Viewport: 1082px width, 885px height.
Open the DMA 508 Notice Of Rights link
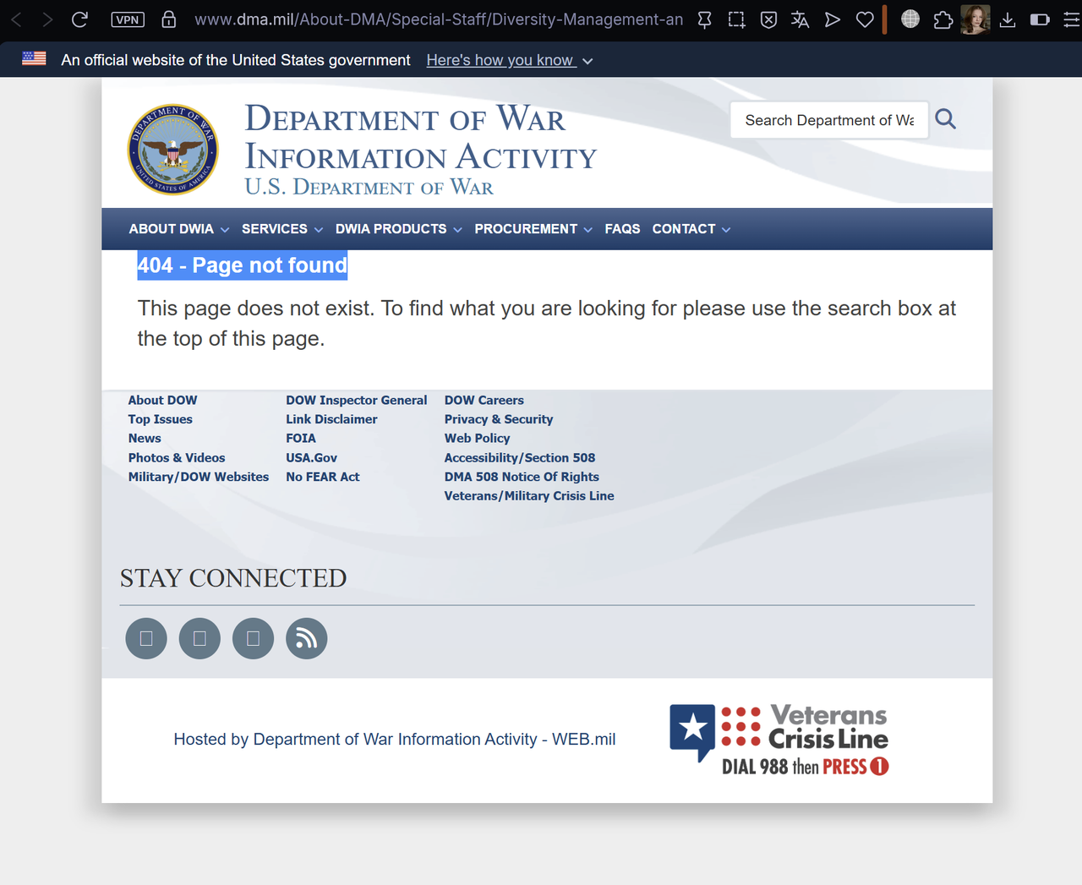[522, 477]
